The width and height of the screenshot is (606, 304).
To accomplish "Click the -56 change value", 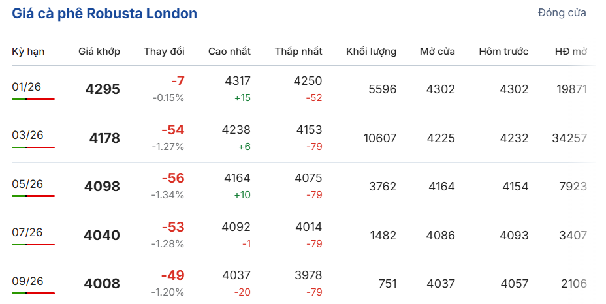I will [173, 178].
